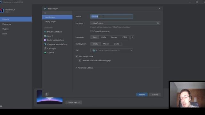Open the help question mark icon
Image resolution: width=205 pixels, height=115 pixels.
click(x=46, y=95)
